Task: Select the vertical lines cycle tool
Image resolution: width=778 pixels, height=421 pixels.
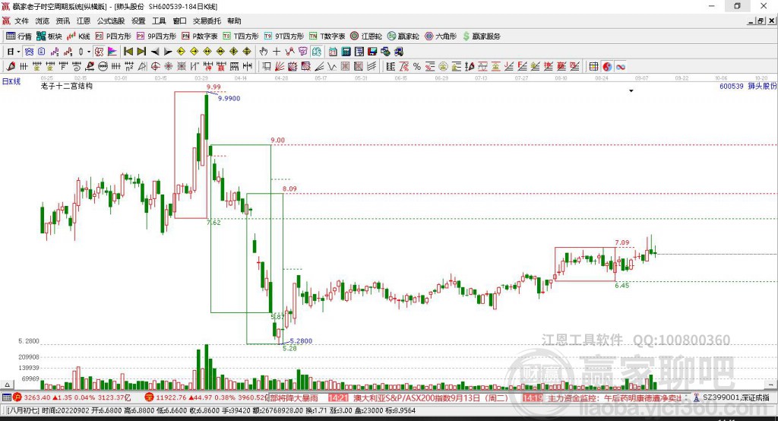Action: click(x=24, y=67)
